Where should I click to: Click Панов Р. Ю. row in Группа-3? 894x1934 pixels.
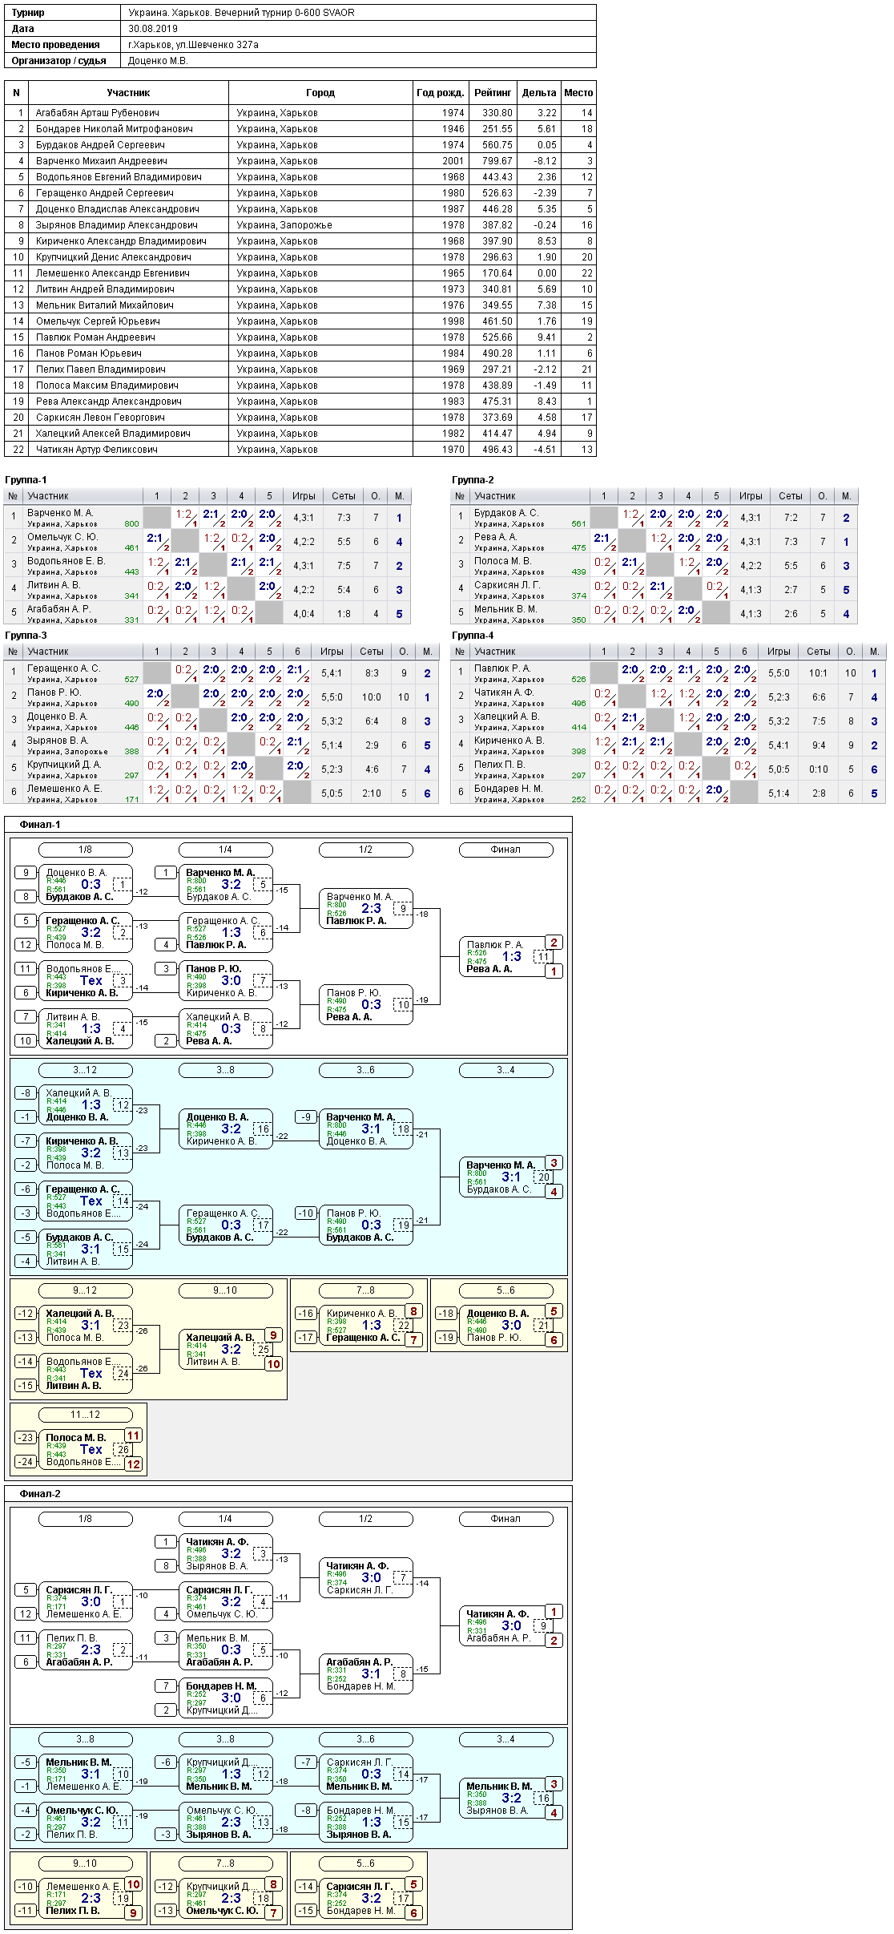(221, 697)
